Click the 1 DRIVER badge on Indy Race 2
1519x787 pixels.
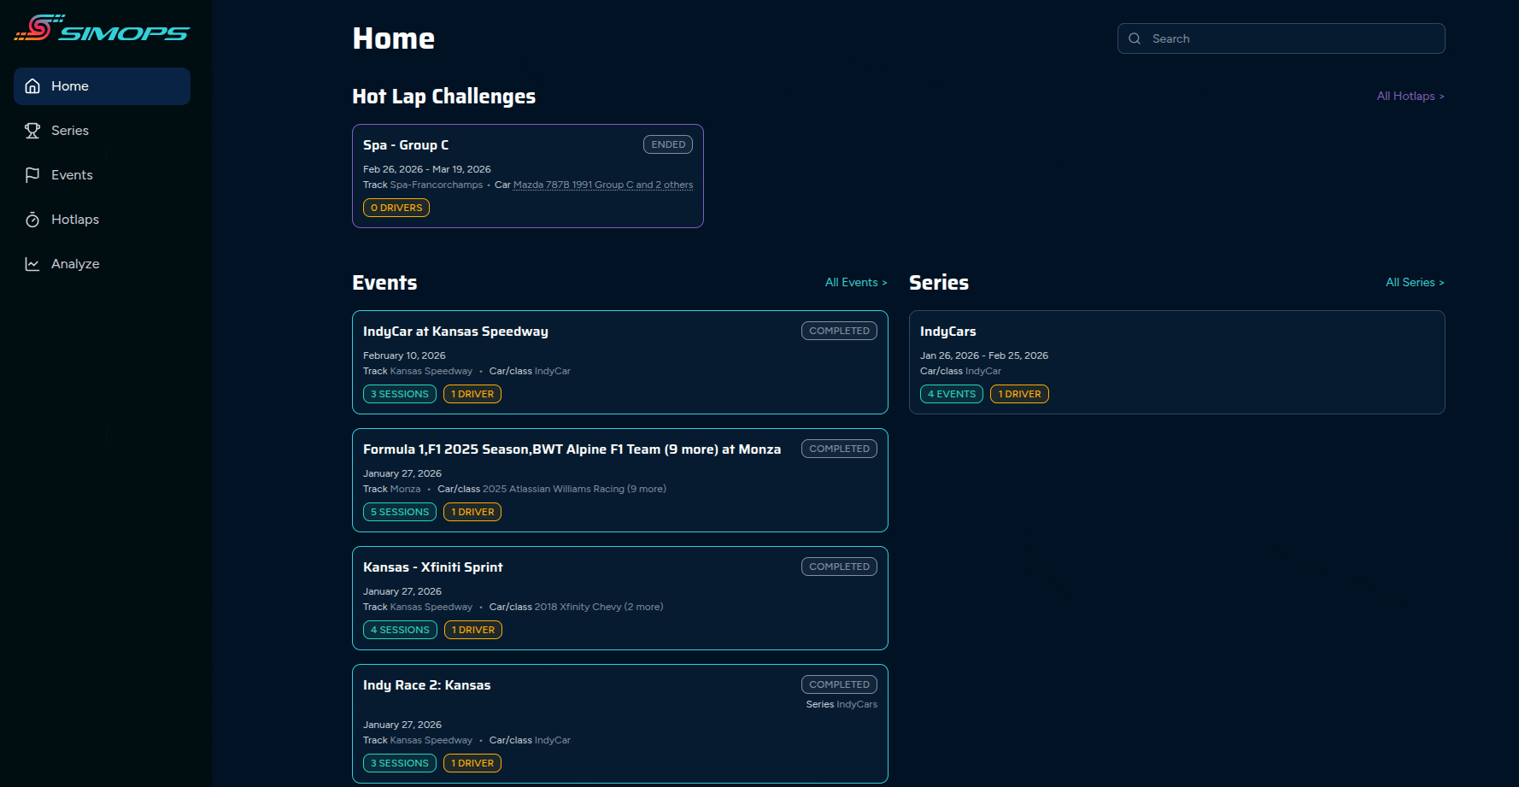472,763
